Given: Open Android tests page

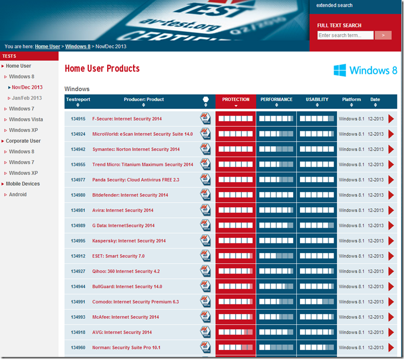Looking at the screenshot, I should (x=18, y=195).
